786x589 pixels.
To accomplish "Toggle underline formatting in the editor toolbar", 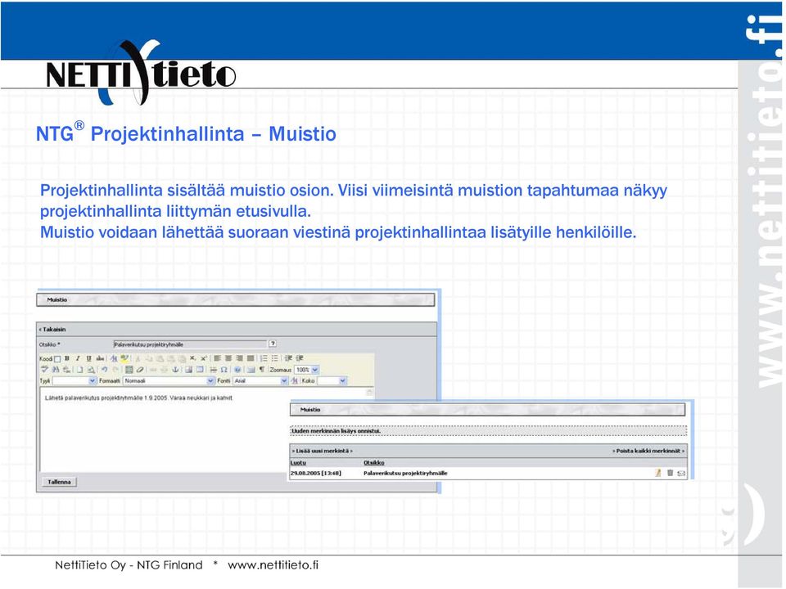I will click(88, 358).
